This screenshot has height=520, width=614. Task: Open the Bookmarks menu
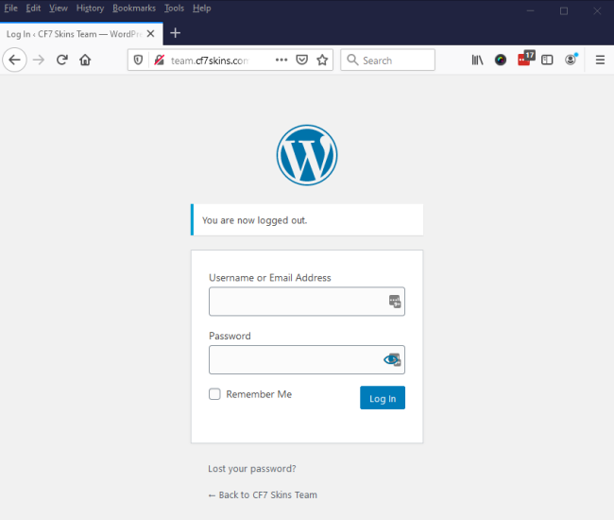134,8
